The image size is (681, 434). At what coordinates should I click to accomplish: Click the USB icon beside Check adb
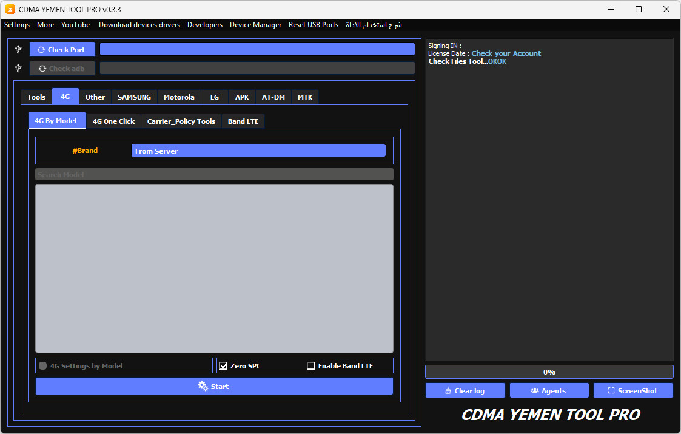click(x=18, y=68)
